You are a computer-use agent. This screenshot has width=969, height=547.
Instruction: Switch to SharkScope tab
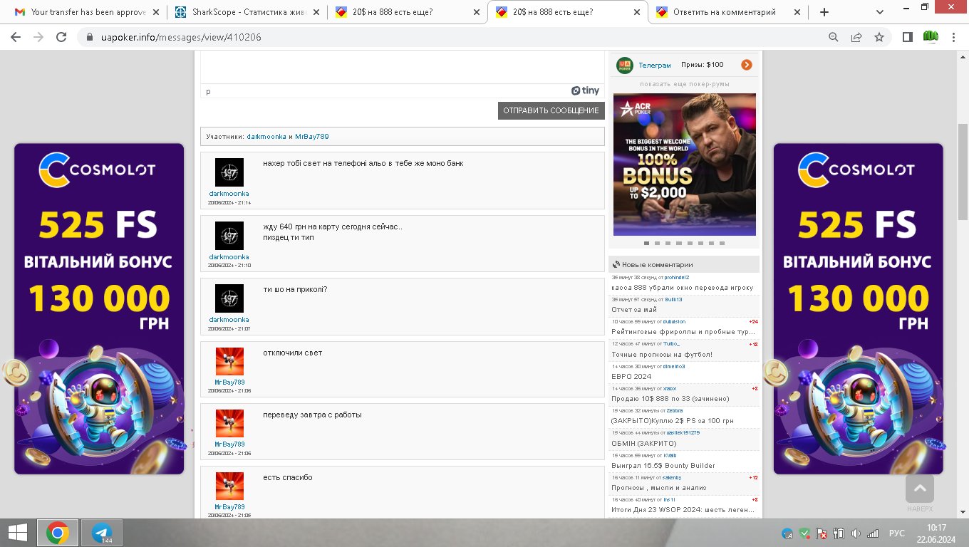(x=247, y=12)
